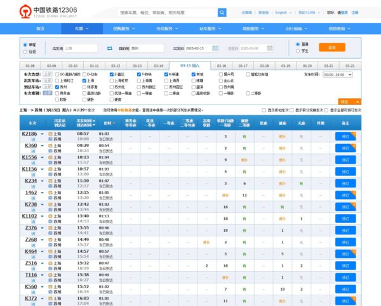This screenshot has height=306, width=381.
Task: Click the orange 查询 search button
Action: [331, 48]
